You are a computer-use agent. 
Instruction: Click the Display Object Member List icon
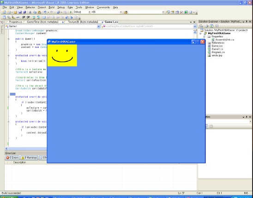tap(4, 17)
